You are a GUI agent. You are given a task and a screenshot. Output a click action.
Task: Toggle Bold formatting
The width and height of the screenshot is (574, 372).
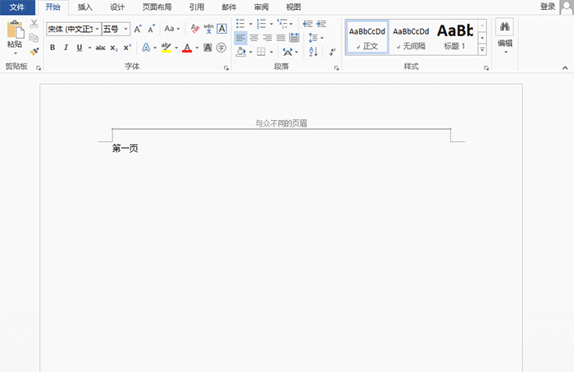pos(52,48)
